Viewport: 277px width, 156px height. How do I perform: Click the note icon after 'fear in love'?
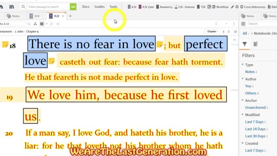click(x=159, y=44)
